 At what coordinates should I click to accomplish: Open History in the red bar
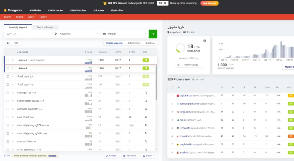[x=43, y=17]
